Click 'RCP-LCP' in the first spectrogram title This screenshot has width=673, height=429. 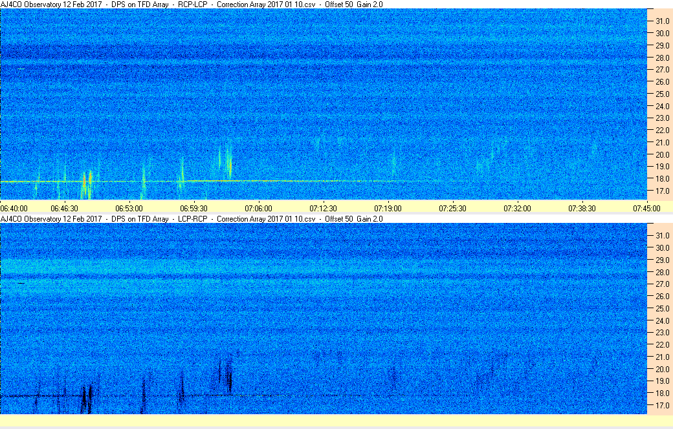[x=193, y=5]
